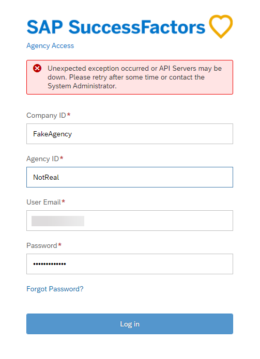The image size is (260, 359).
Task: Click the SAP SuccessFactors logo text
Action: click(x=116, y=27)
